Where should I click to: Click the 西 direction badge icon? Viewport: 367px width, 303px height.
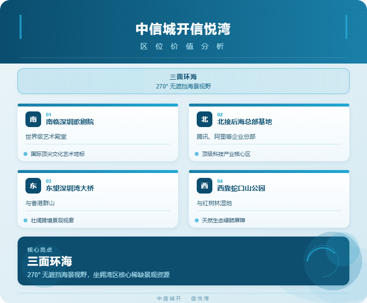[205, 186]
